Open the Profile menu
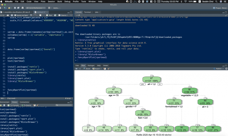This screenshot has width=228, height=136. pyautogui.click(x=76, y=1)
